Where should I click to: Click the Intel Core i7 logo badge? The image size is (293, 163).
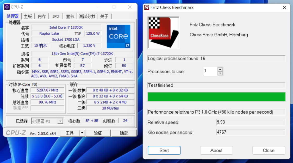(x=119, y=37)
